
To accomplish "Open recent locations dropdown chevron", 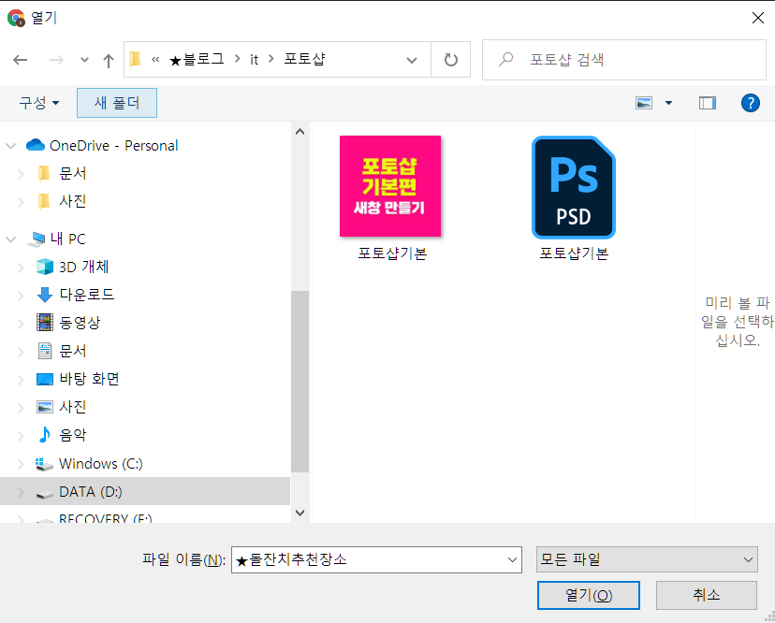I will pyautogui.click(x=84, y=60).
